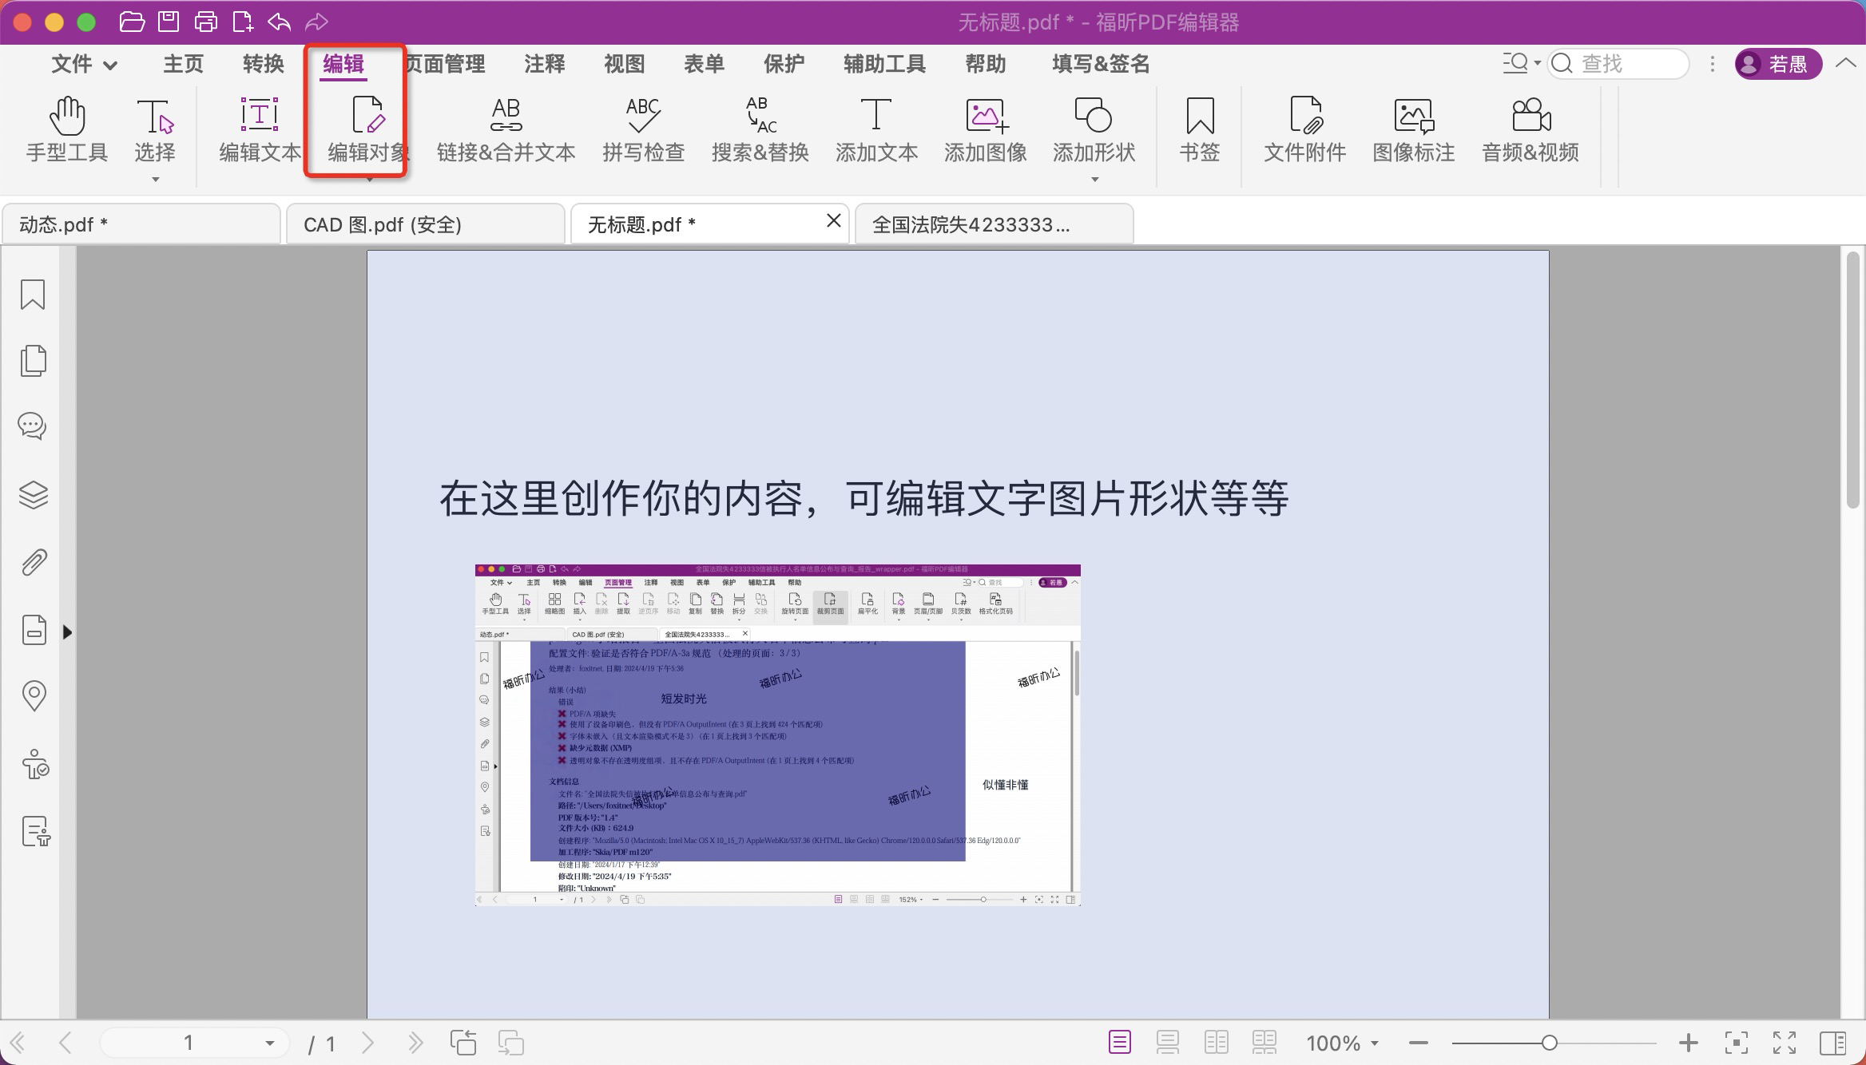
Task: Open the 若愚 account menu
Action: 1778,64
